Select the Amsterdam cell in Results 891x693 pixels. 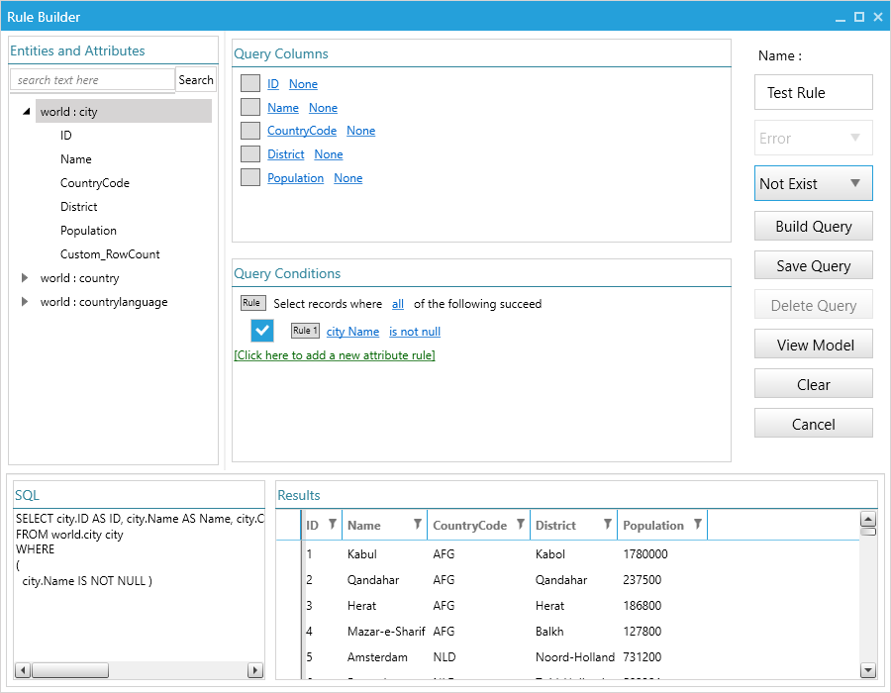(377, 656)
